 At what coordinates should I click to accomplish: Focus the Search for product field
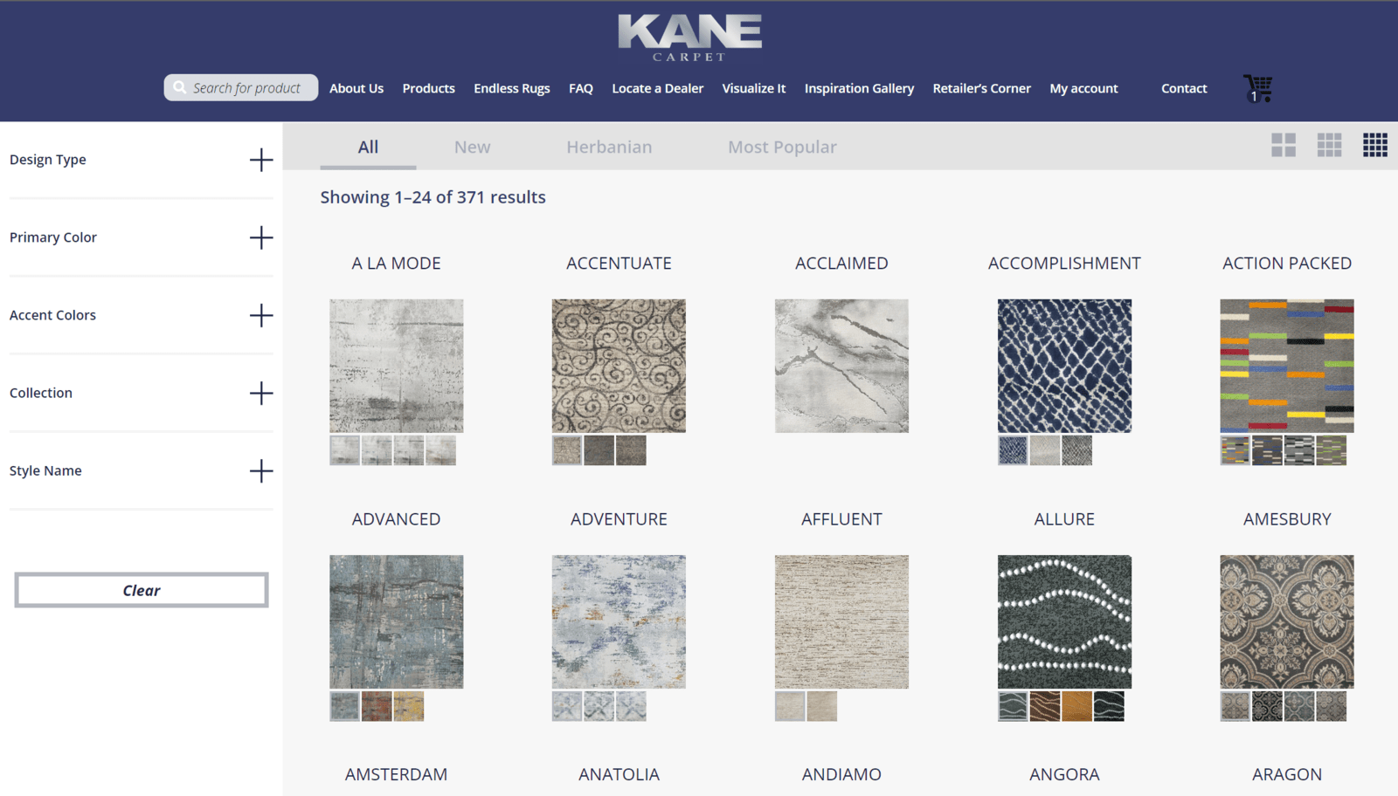241,87
